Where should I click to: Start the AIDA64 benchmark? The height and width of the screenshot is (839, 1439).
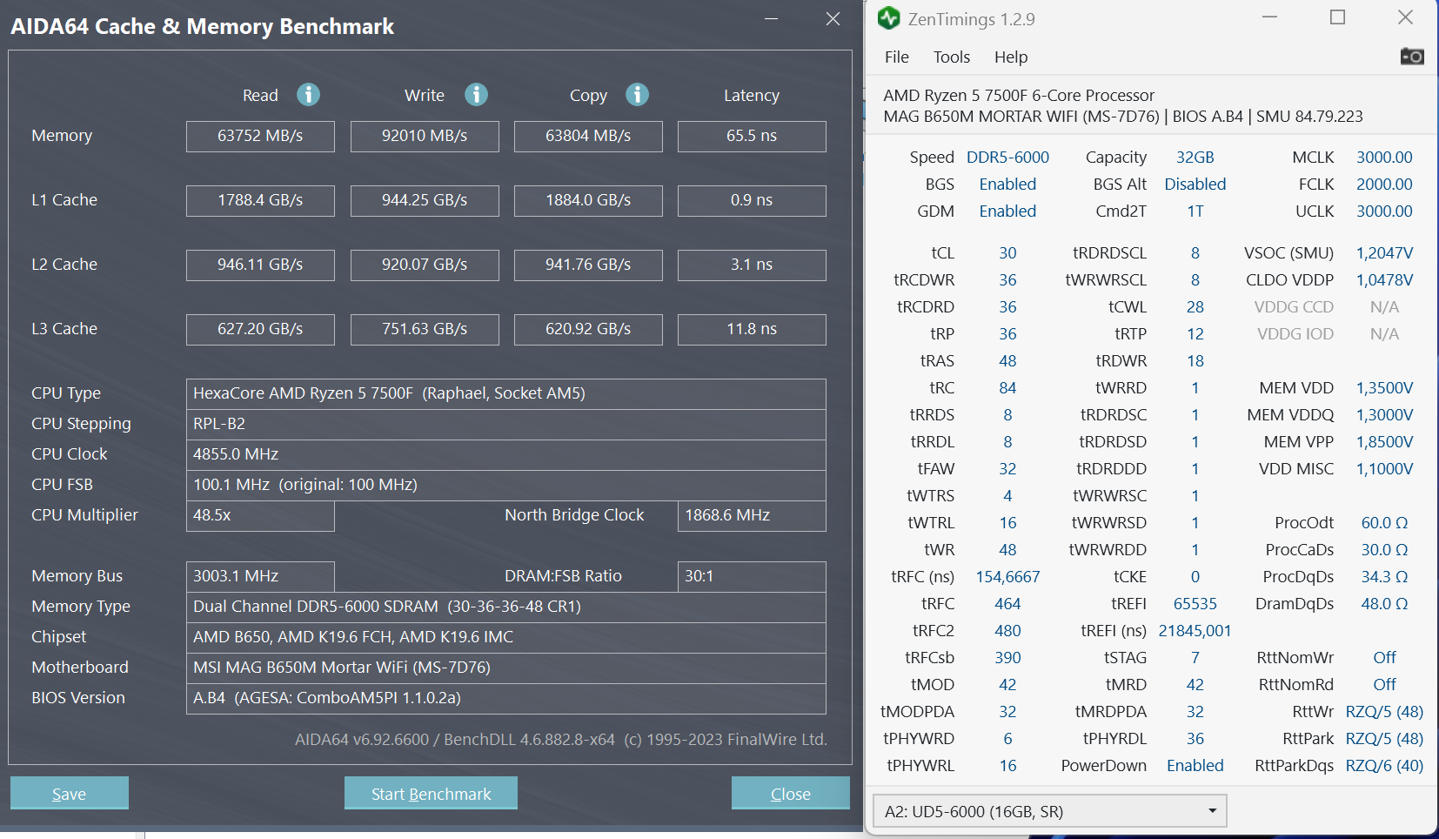[x=431, y=793]
